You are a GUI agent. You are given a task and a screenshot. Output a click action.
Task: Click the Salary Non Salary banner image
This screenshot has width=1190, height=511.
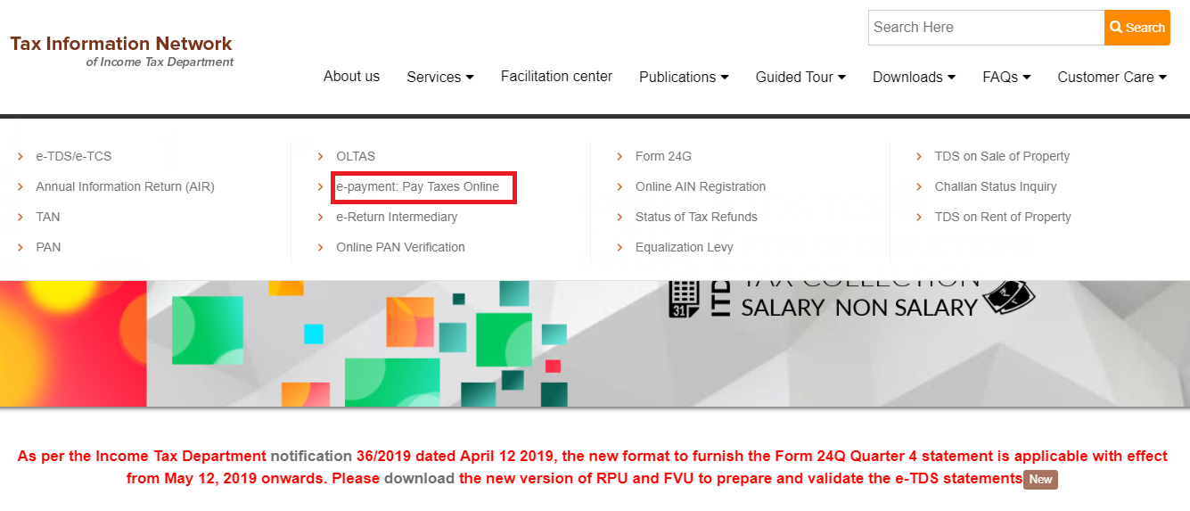(595, 343)
